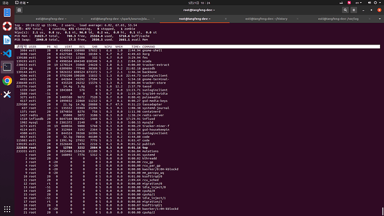
Task: Close the /var/log tab
Action: tap(370, 19)
